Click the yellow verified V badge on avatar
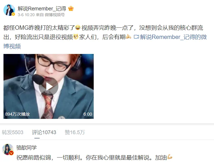 pos(13,14)
